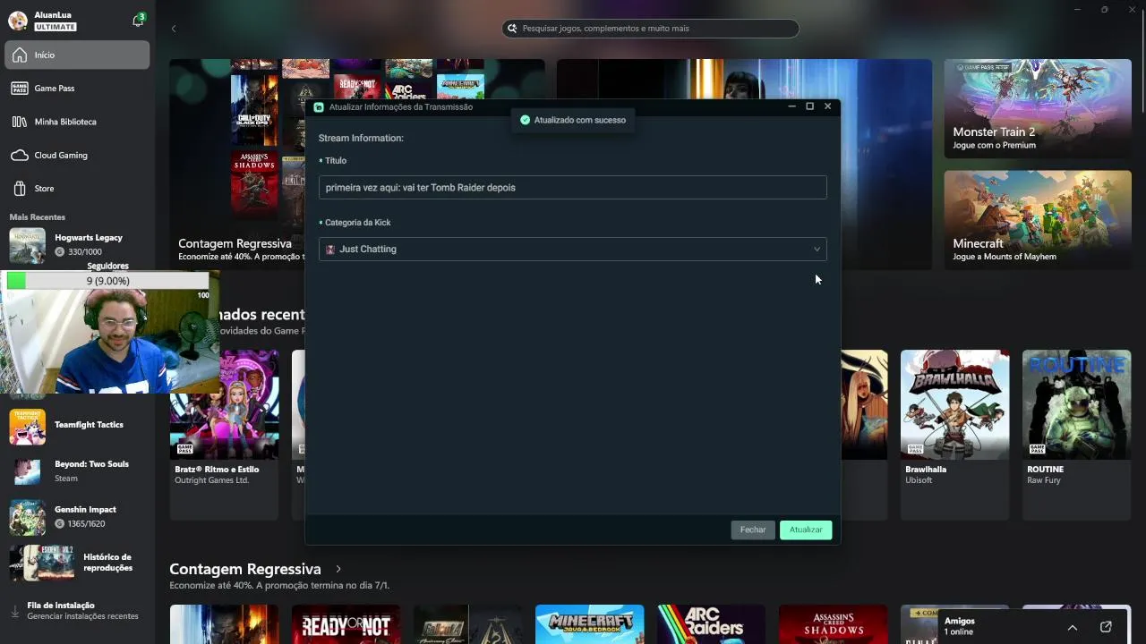The height and width of the screenshot is (644, 1146).
Task: Click the Atualizar button
Action: pyautogui.click(x=806, y=530)
